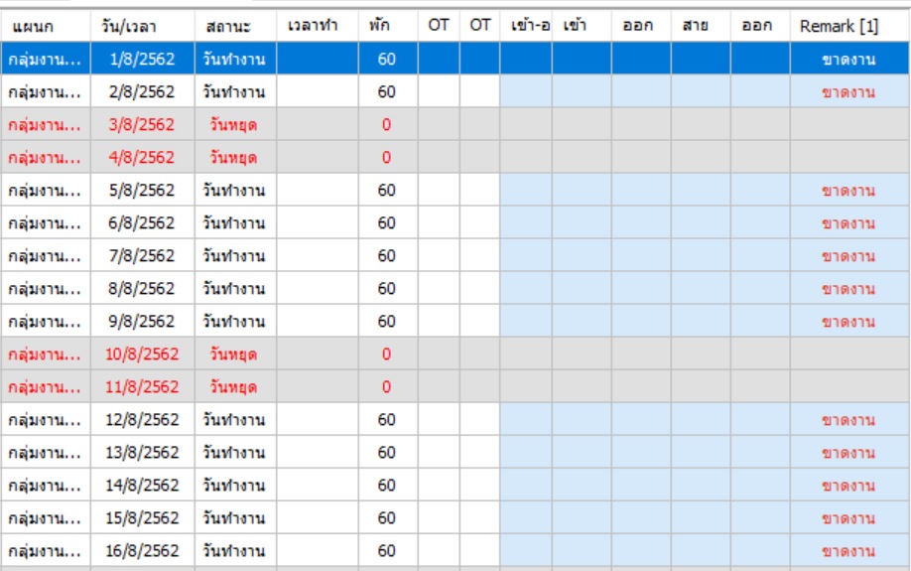Click the กลุ่มงาน cell for 14/8/2562
Viewport: 911px width, 571px height.
tap(46, 486)
